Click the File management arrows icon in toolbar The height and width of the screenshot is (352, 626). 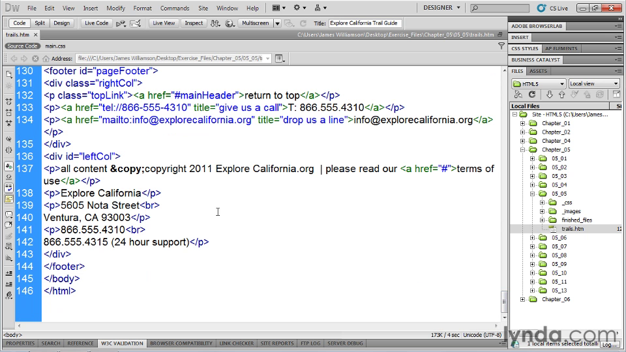[216, 23]
